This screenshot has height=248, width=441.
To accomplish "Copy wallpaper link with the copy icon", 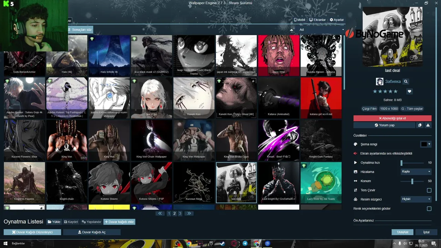I will click(420, 125).
